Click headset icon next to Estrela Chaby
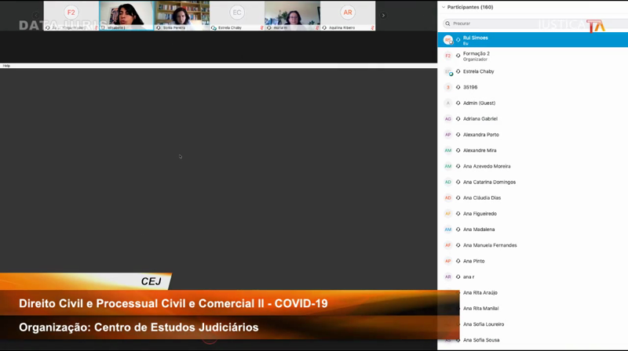 click(458, 71)
